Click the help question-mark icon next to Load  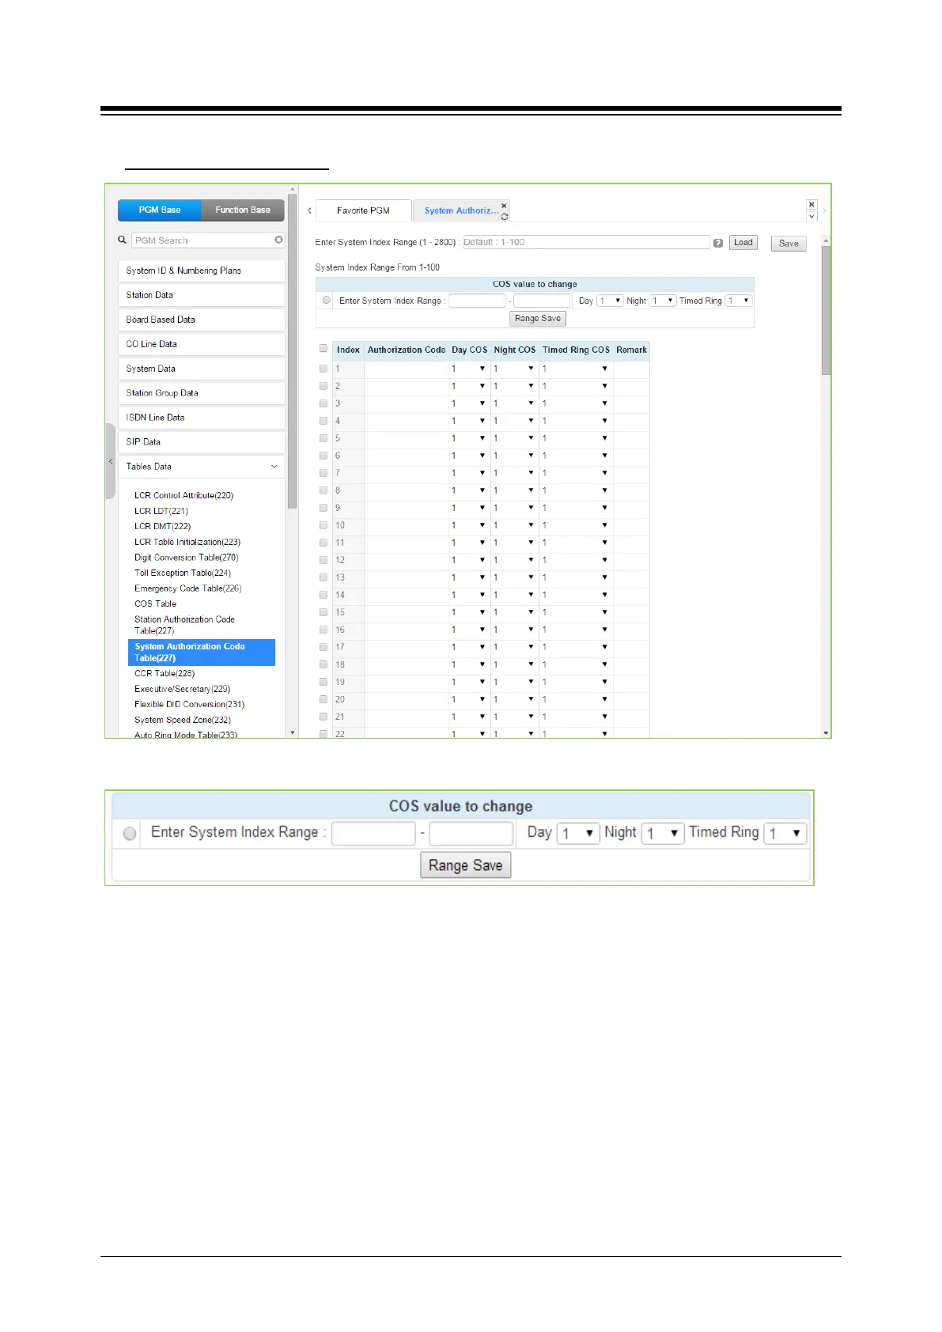(x=718, y=243)
